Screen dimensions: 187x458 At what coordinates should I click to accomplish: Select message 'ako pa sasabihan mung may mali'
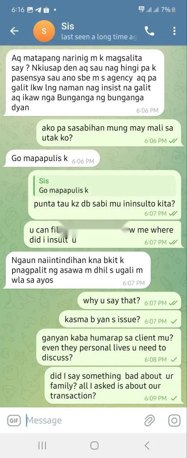[x=108, y=133]
